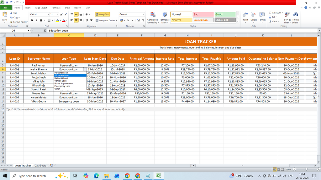Toggle Underline formatting
Screen dimensions: 321x180
pos(41,20)
